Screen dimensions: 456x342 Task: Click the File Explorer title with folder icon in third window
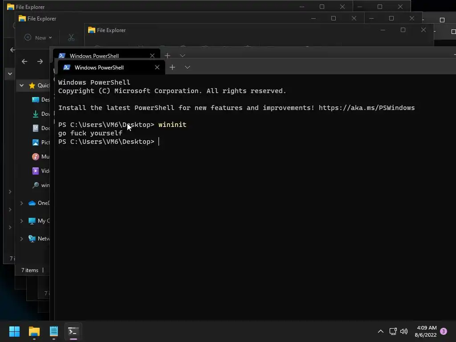click(107, 30)
